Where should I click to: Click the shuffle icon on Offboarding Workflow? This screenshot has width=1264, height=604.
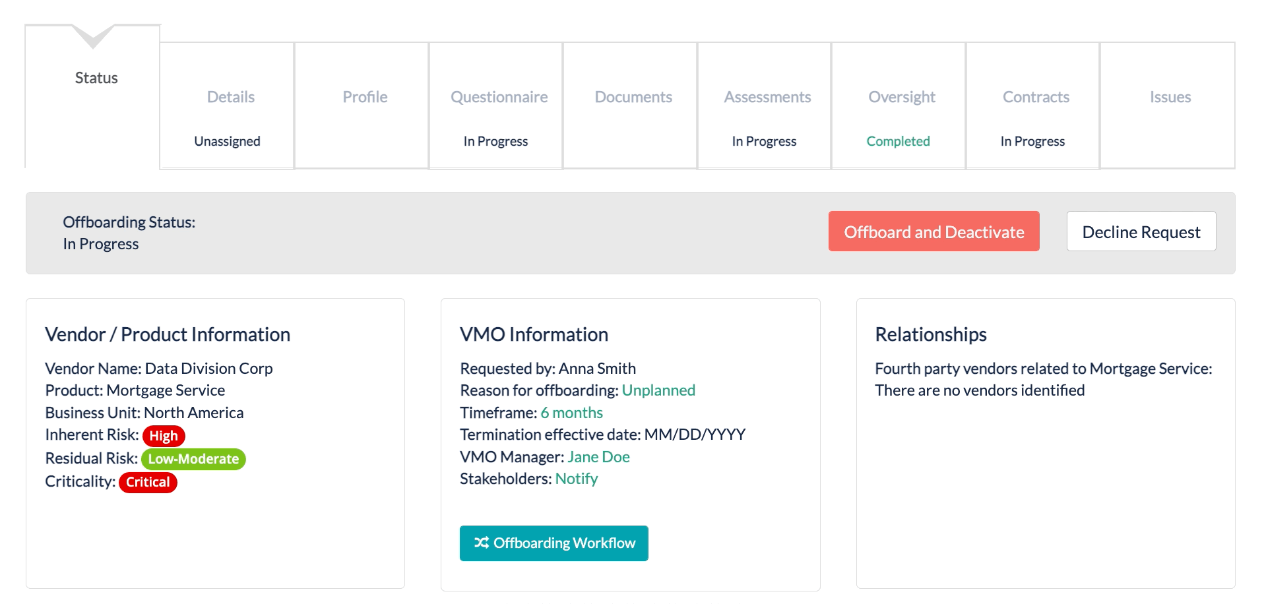[481, 543]
